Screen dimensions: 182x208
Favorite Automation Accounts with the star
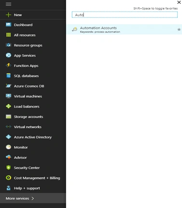(x=179, y=29)
